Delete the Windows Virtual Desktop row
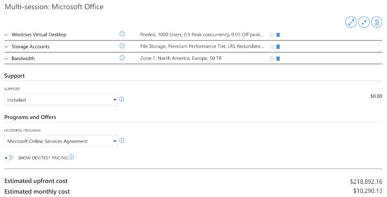387x197 pixels. tap(278, 35)
